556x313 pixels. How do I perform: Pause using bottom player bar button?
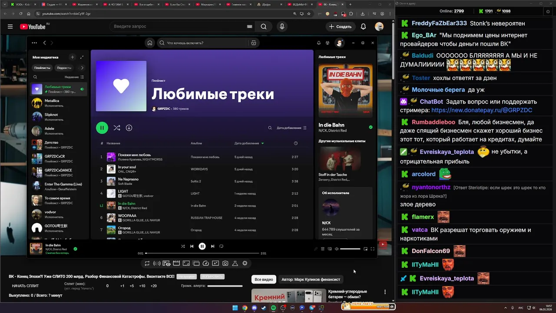[x=202, y=246]
